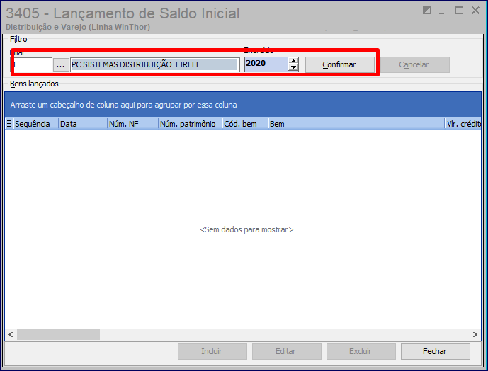Open the grid column chooser icon
Viewport: 488px width, 371px height.
[9, 124]
